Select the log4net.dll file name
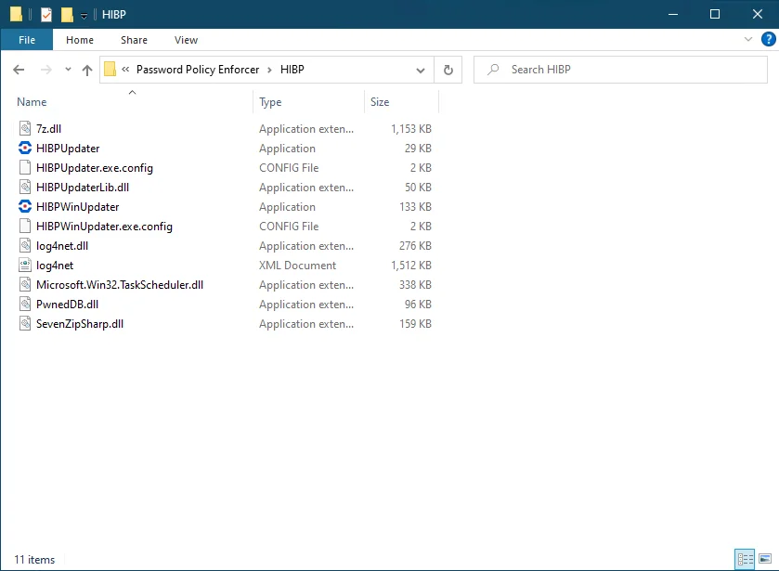 coord(62,245)
